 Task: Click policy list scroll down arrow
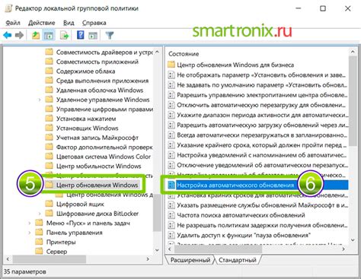point(353,239)
